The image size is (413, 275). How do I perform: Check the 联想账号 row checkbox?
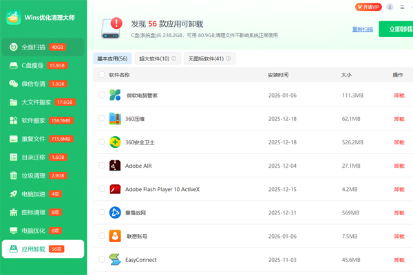102,236
